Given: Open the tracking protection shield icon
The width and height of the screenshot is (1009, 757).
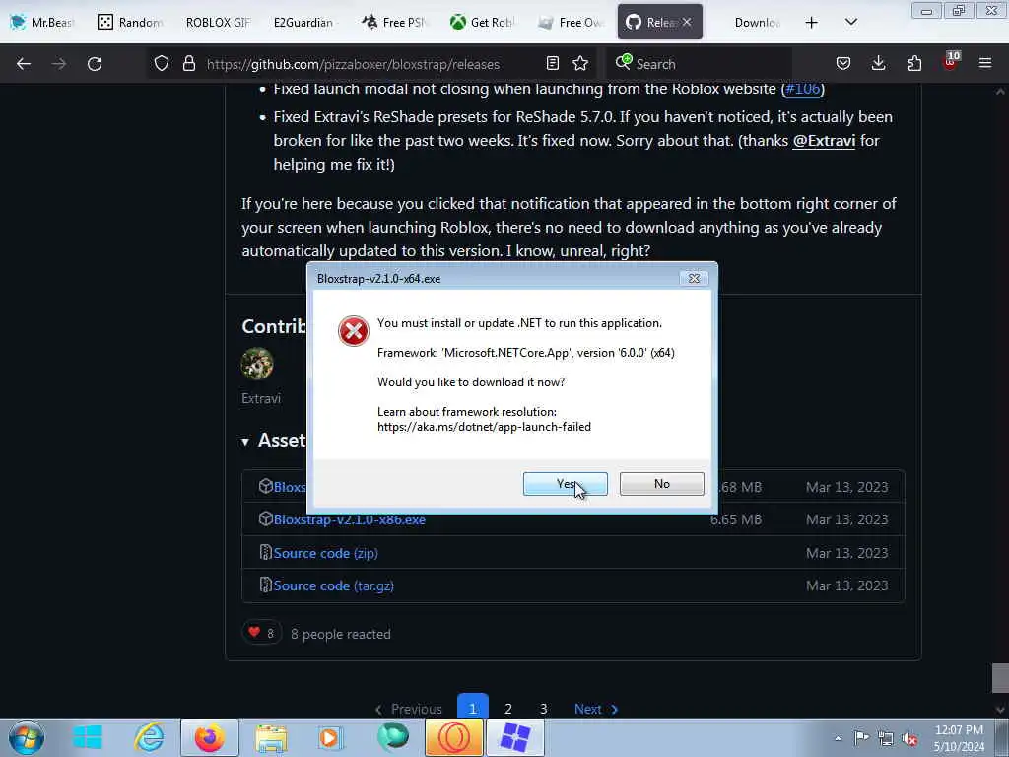Looking at the screenshot, I should coord(162,64).
